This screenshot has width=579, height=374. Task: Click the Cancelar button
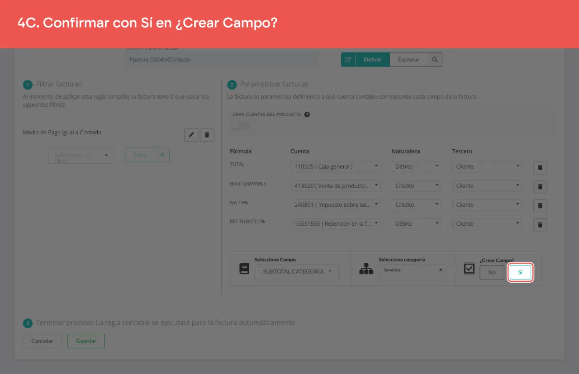[43, 341]
